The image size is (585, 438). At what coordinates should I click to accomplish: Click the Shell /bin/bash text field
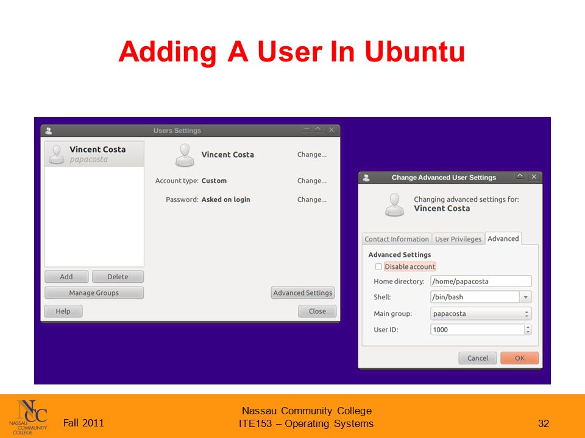tap(475, 297)
